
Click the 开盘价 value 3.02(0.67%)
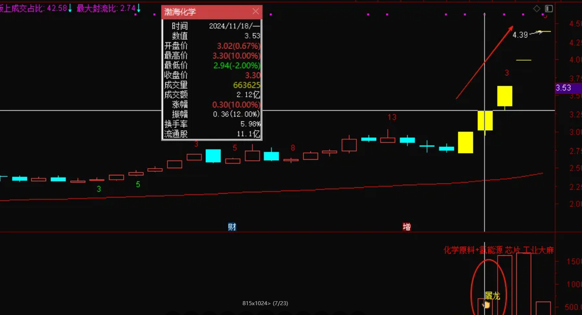[x=239, y=46]
